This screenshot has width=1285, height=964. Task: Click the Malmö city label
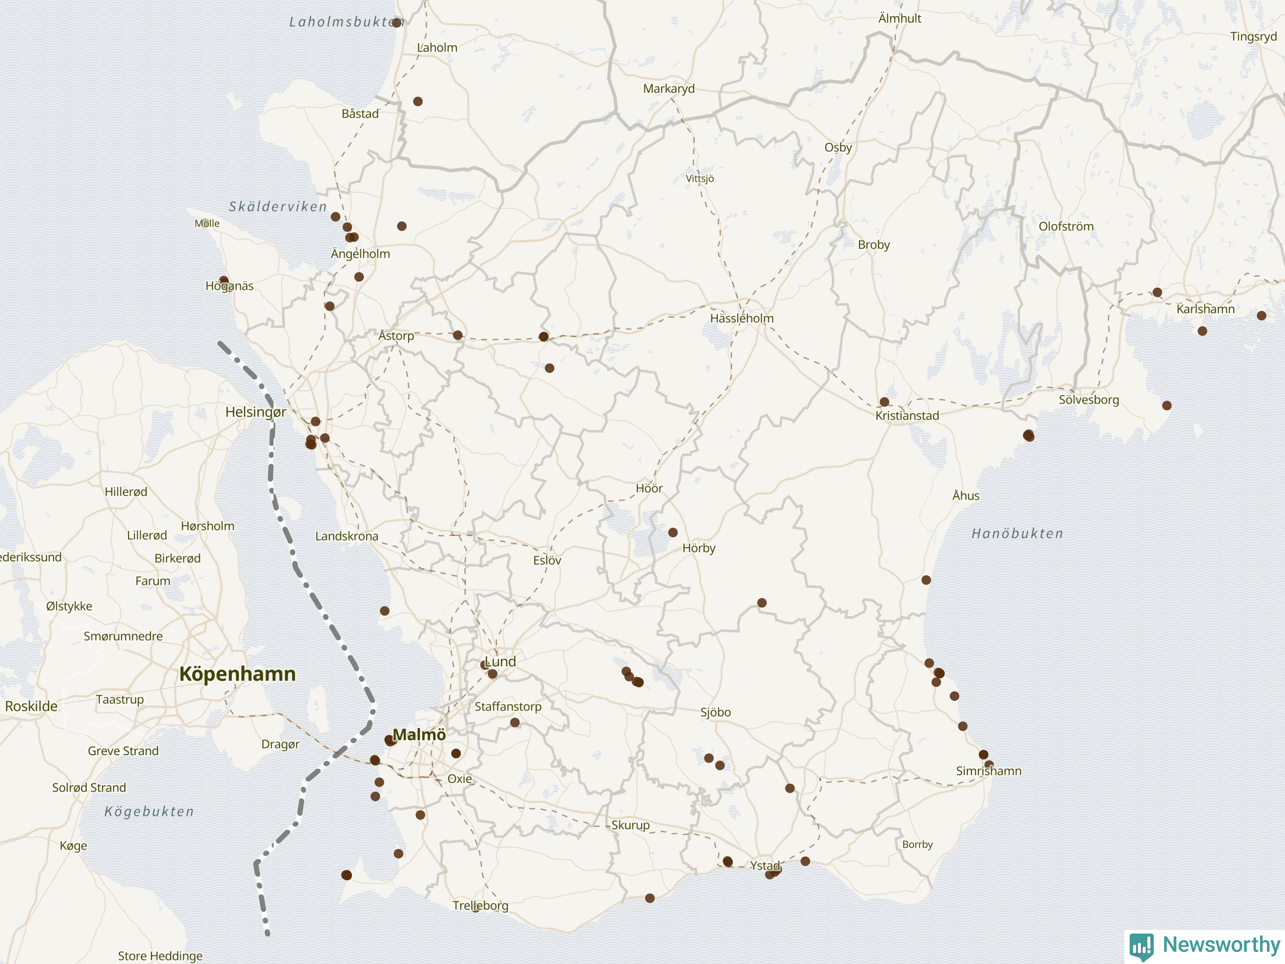point(420,735)
